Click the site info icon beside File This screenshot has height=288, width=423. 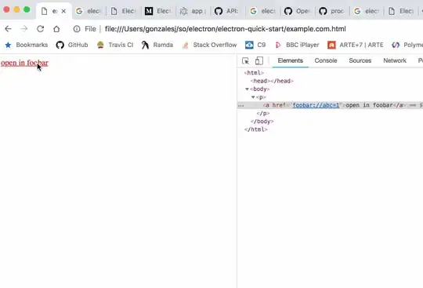click(x=77, y=29)
